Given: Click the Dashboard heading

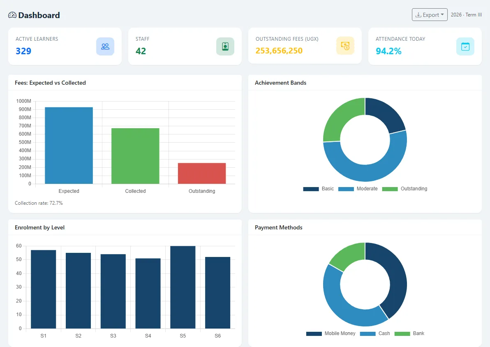Looking at the screenshot, I should 39,15.
